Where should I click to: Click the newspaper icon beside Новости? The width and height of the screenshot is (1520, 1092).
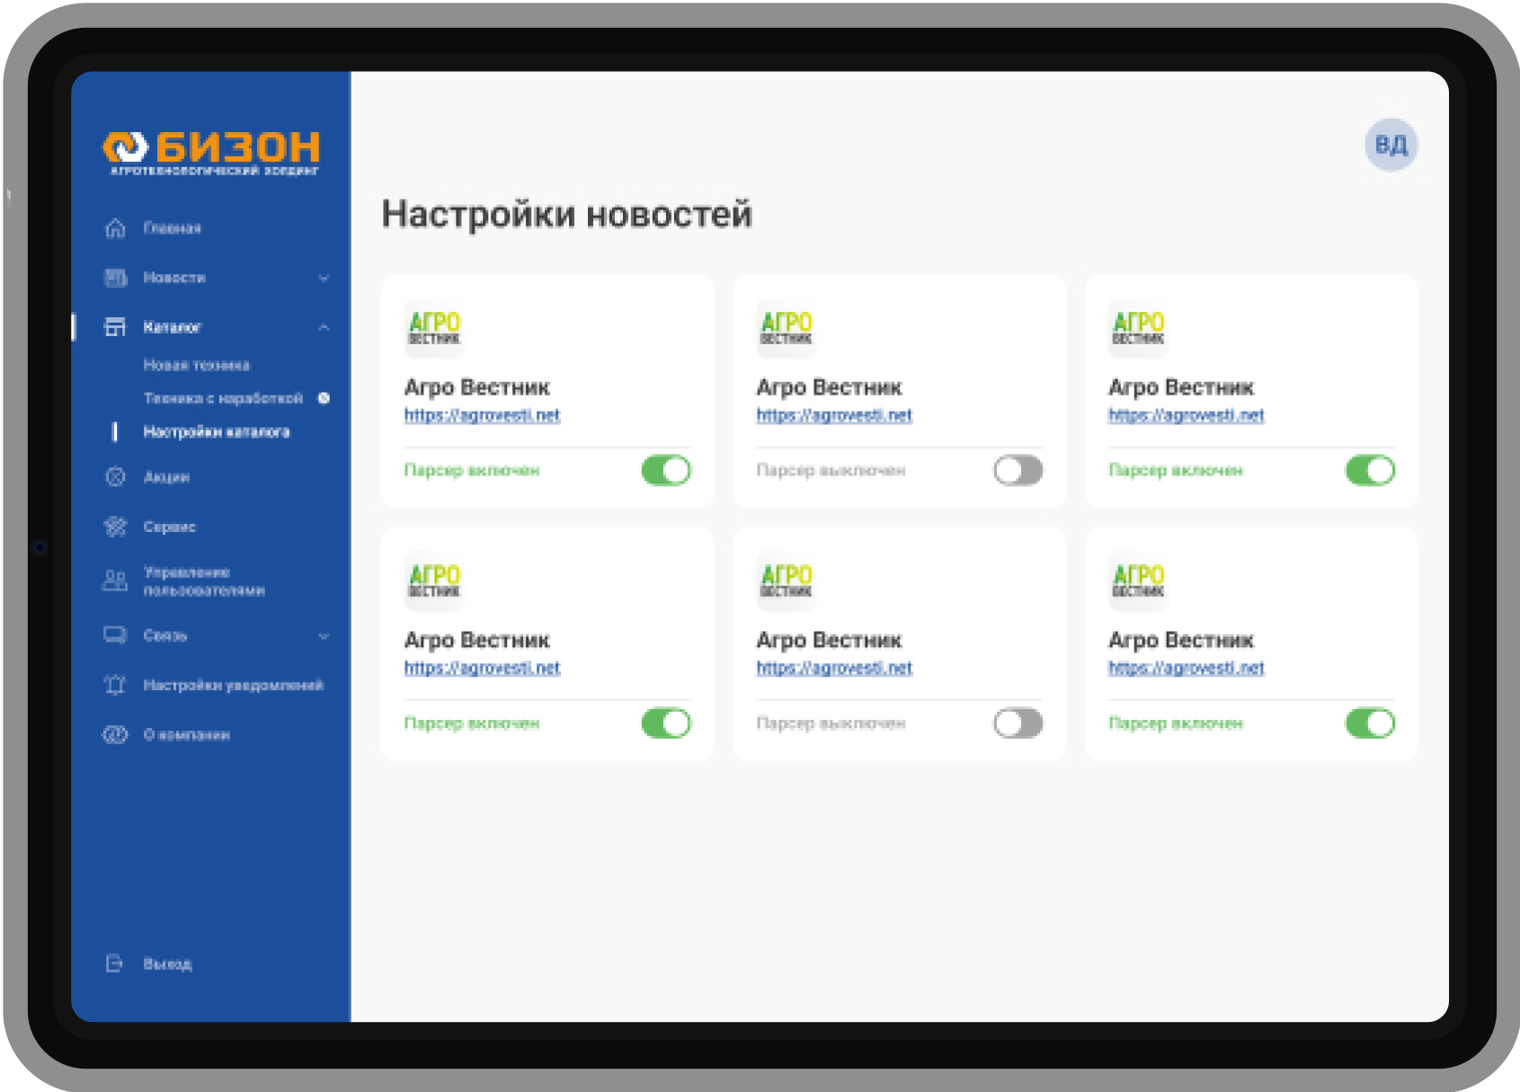tap(115, 278)
